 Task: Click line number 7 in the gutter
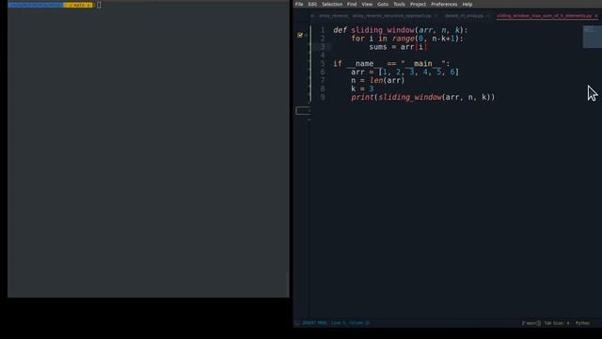tap(323, 80)
